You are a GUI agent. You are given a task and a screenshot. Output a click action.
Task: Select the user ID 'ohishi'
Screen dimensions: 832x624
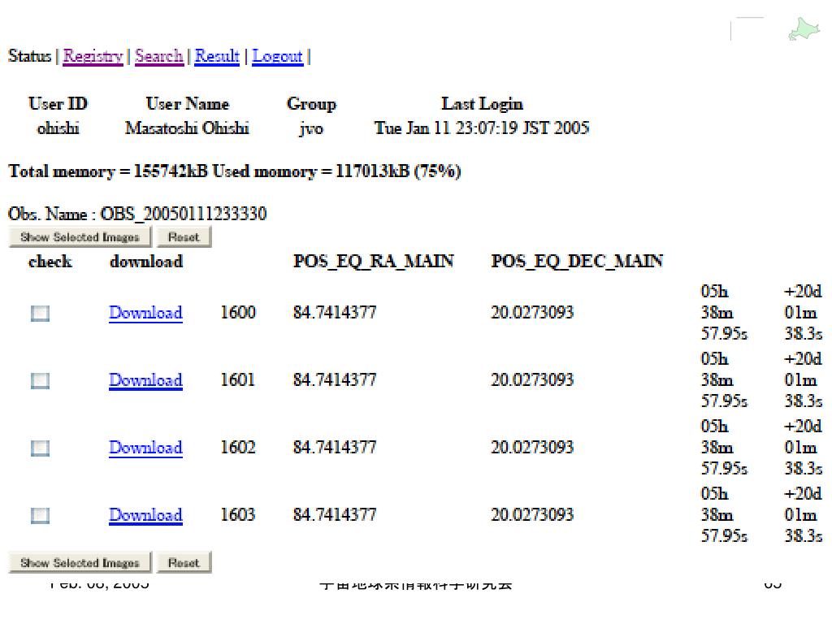coord(58,128)
